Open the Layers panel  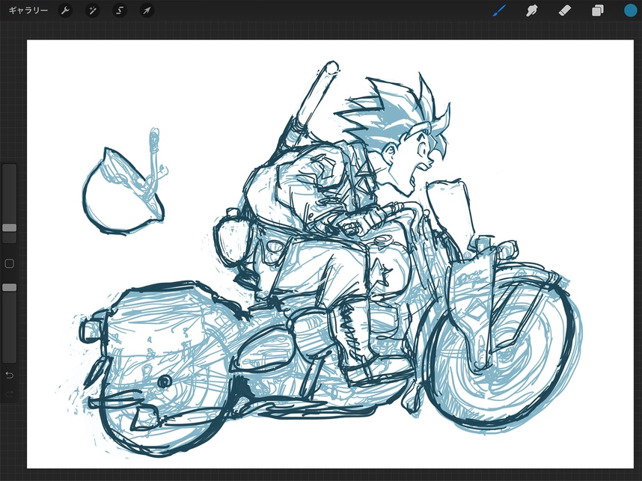click(598, 10)
